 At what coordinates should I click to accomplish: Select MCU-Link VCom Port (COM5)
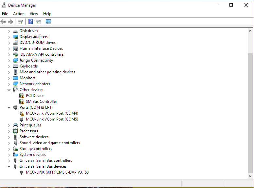click(52, 119)
